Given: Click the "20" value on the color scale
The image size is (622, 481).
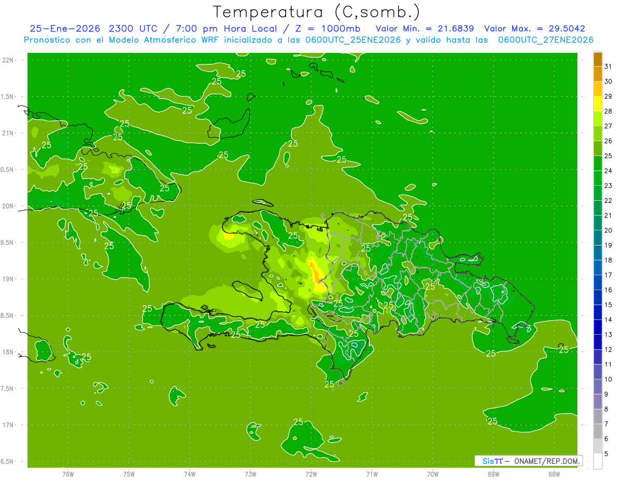Looking at the screenshot, I should (608, 230).
